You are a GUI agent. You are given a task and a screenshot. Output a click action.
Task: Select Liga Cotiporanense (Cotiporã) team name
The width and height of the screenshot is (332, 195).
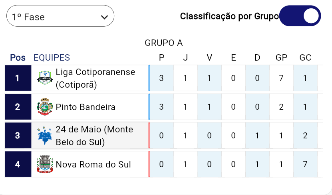click(95, 78)
